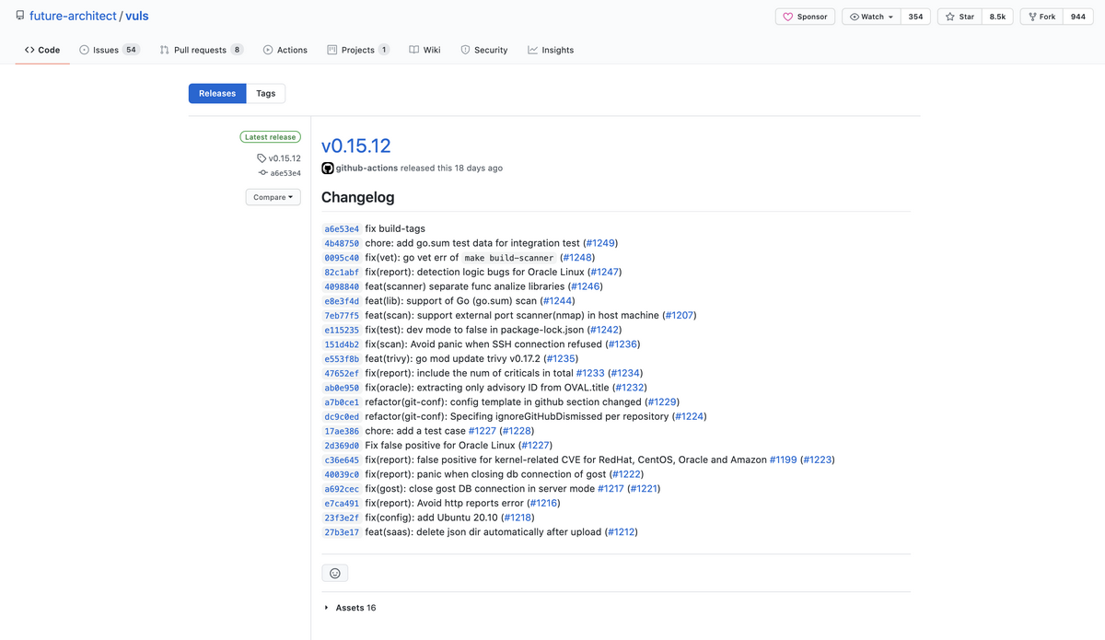Screen dimensions: 1105x640
Task: Open the Code tab
Action: 42,50
